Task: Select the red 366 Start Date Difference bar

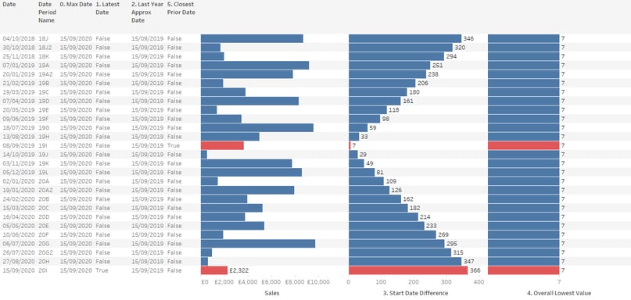Action: click(408, 270)
